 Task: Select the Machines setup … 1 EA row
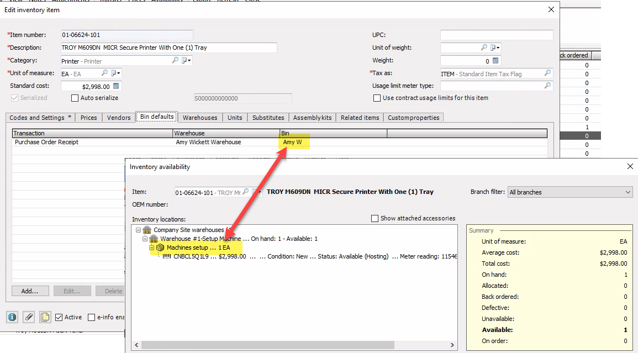click(x=198, y=247)
